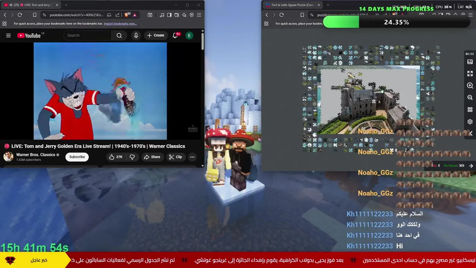
Task: Show the puzzle preview image icon
Action: tap(470, 62)
